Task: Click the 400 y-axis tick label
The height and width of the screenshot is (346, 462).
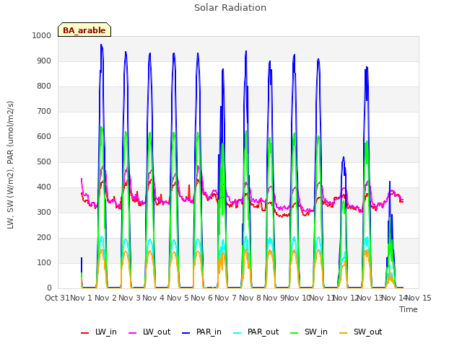Action: 44,187
